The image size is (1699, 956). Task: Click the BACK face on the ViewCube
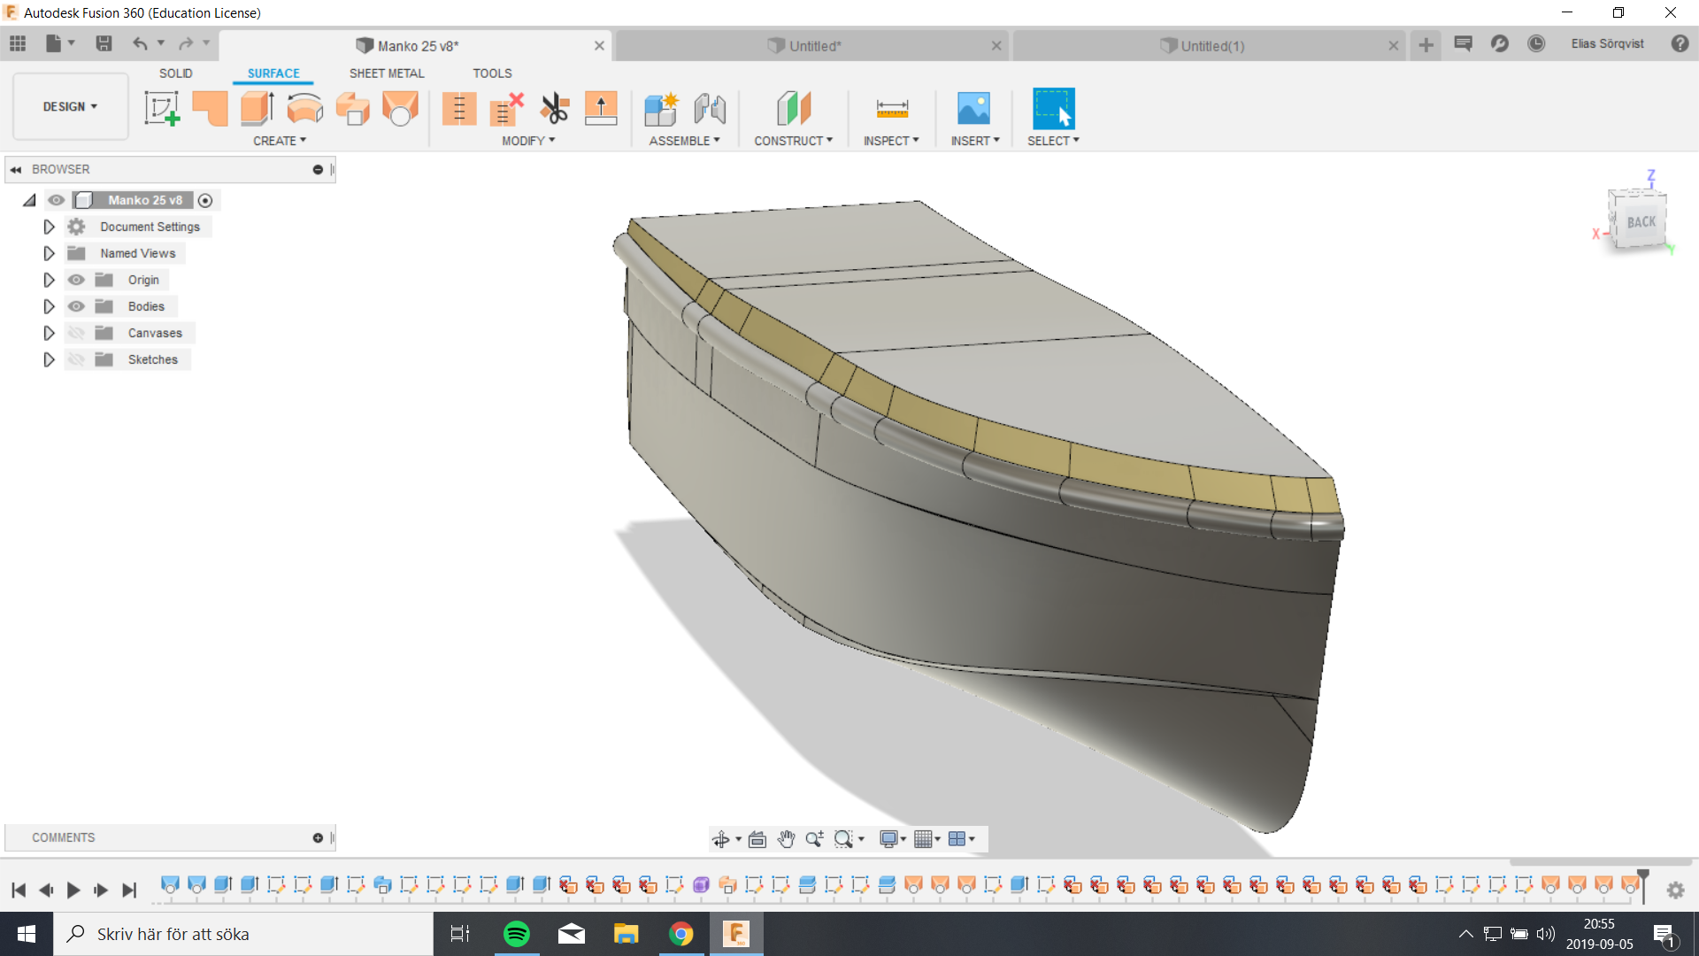coord(1640,221)
